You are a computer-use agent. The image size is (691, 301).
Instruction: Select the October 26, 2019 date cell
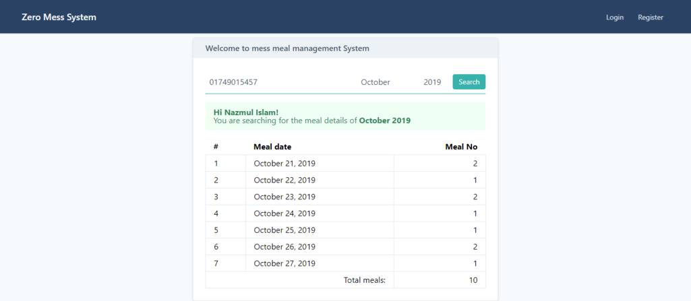click(284, 247)
